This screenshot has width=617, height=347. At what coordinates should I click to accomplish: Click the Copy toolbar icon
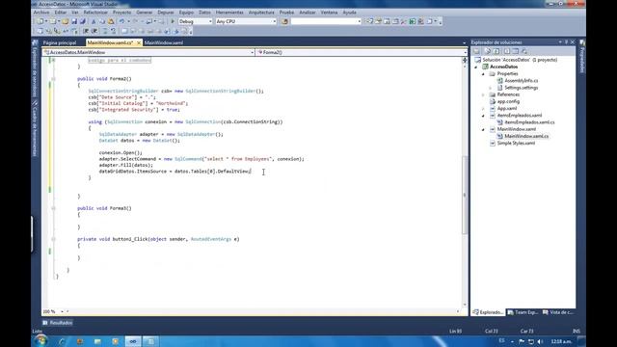(102, 21)
